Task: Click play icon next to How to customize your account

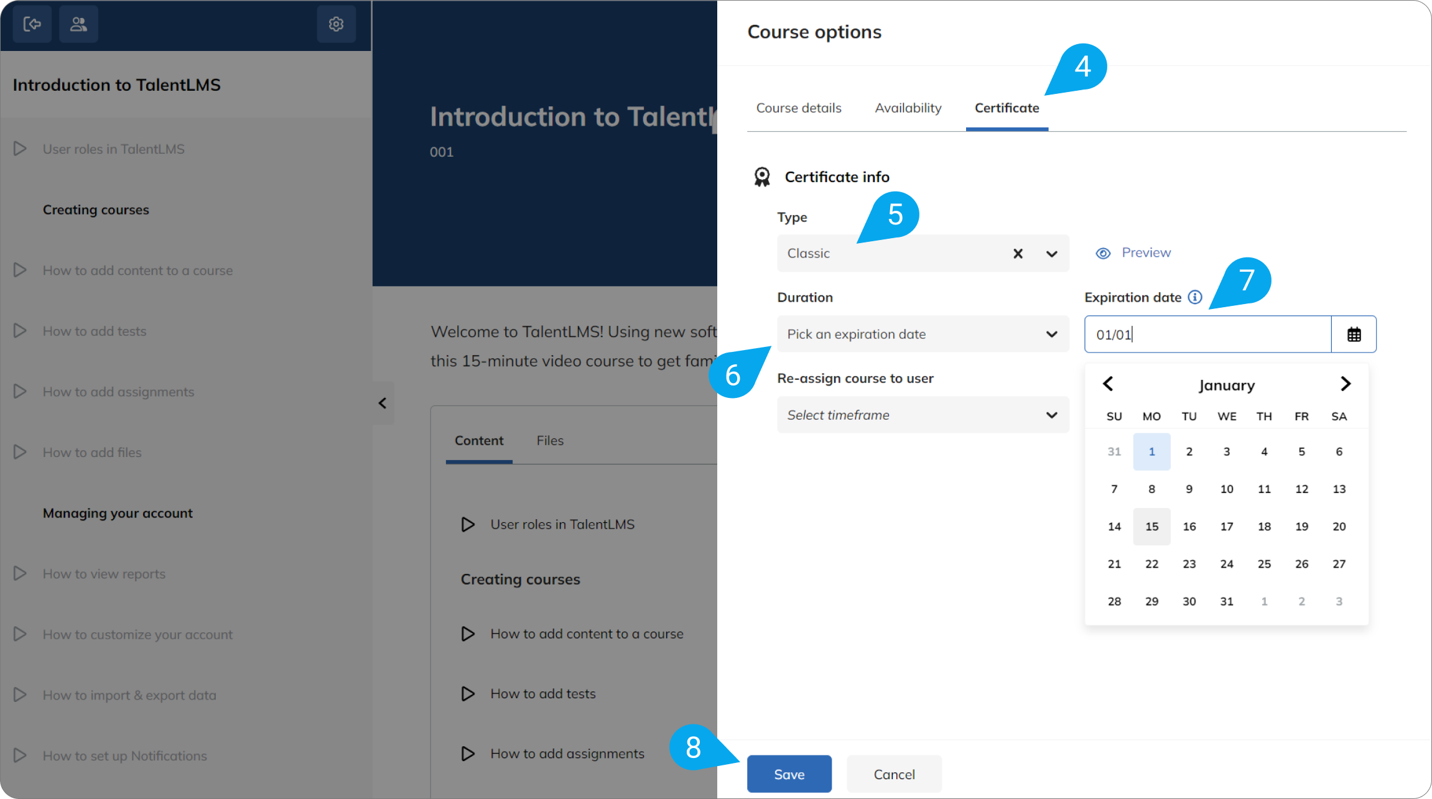Action: coord(20,634)
